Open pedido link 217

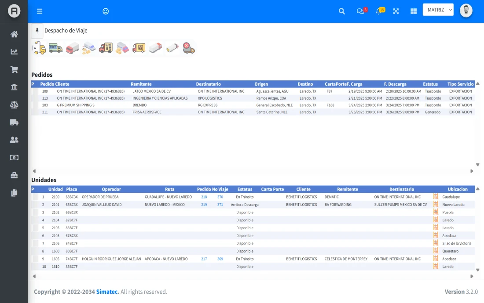coord(204,259)
